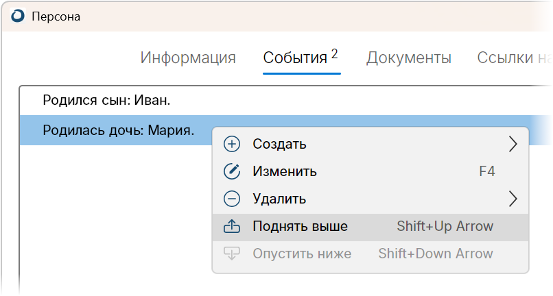
Task: Click the disabled Опустить ниже entry
Action: click(370, 254)
